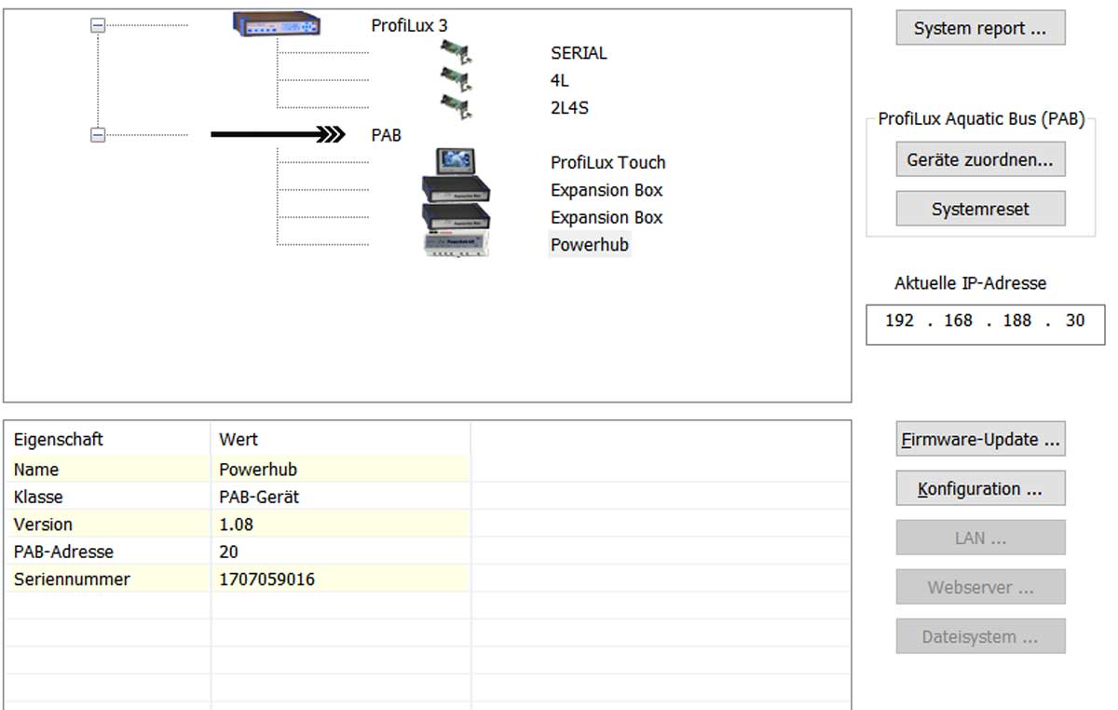Click the 4L expansion card icon
The width and height of the screenshot is (1118, 710).
coord(455,80)
